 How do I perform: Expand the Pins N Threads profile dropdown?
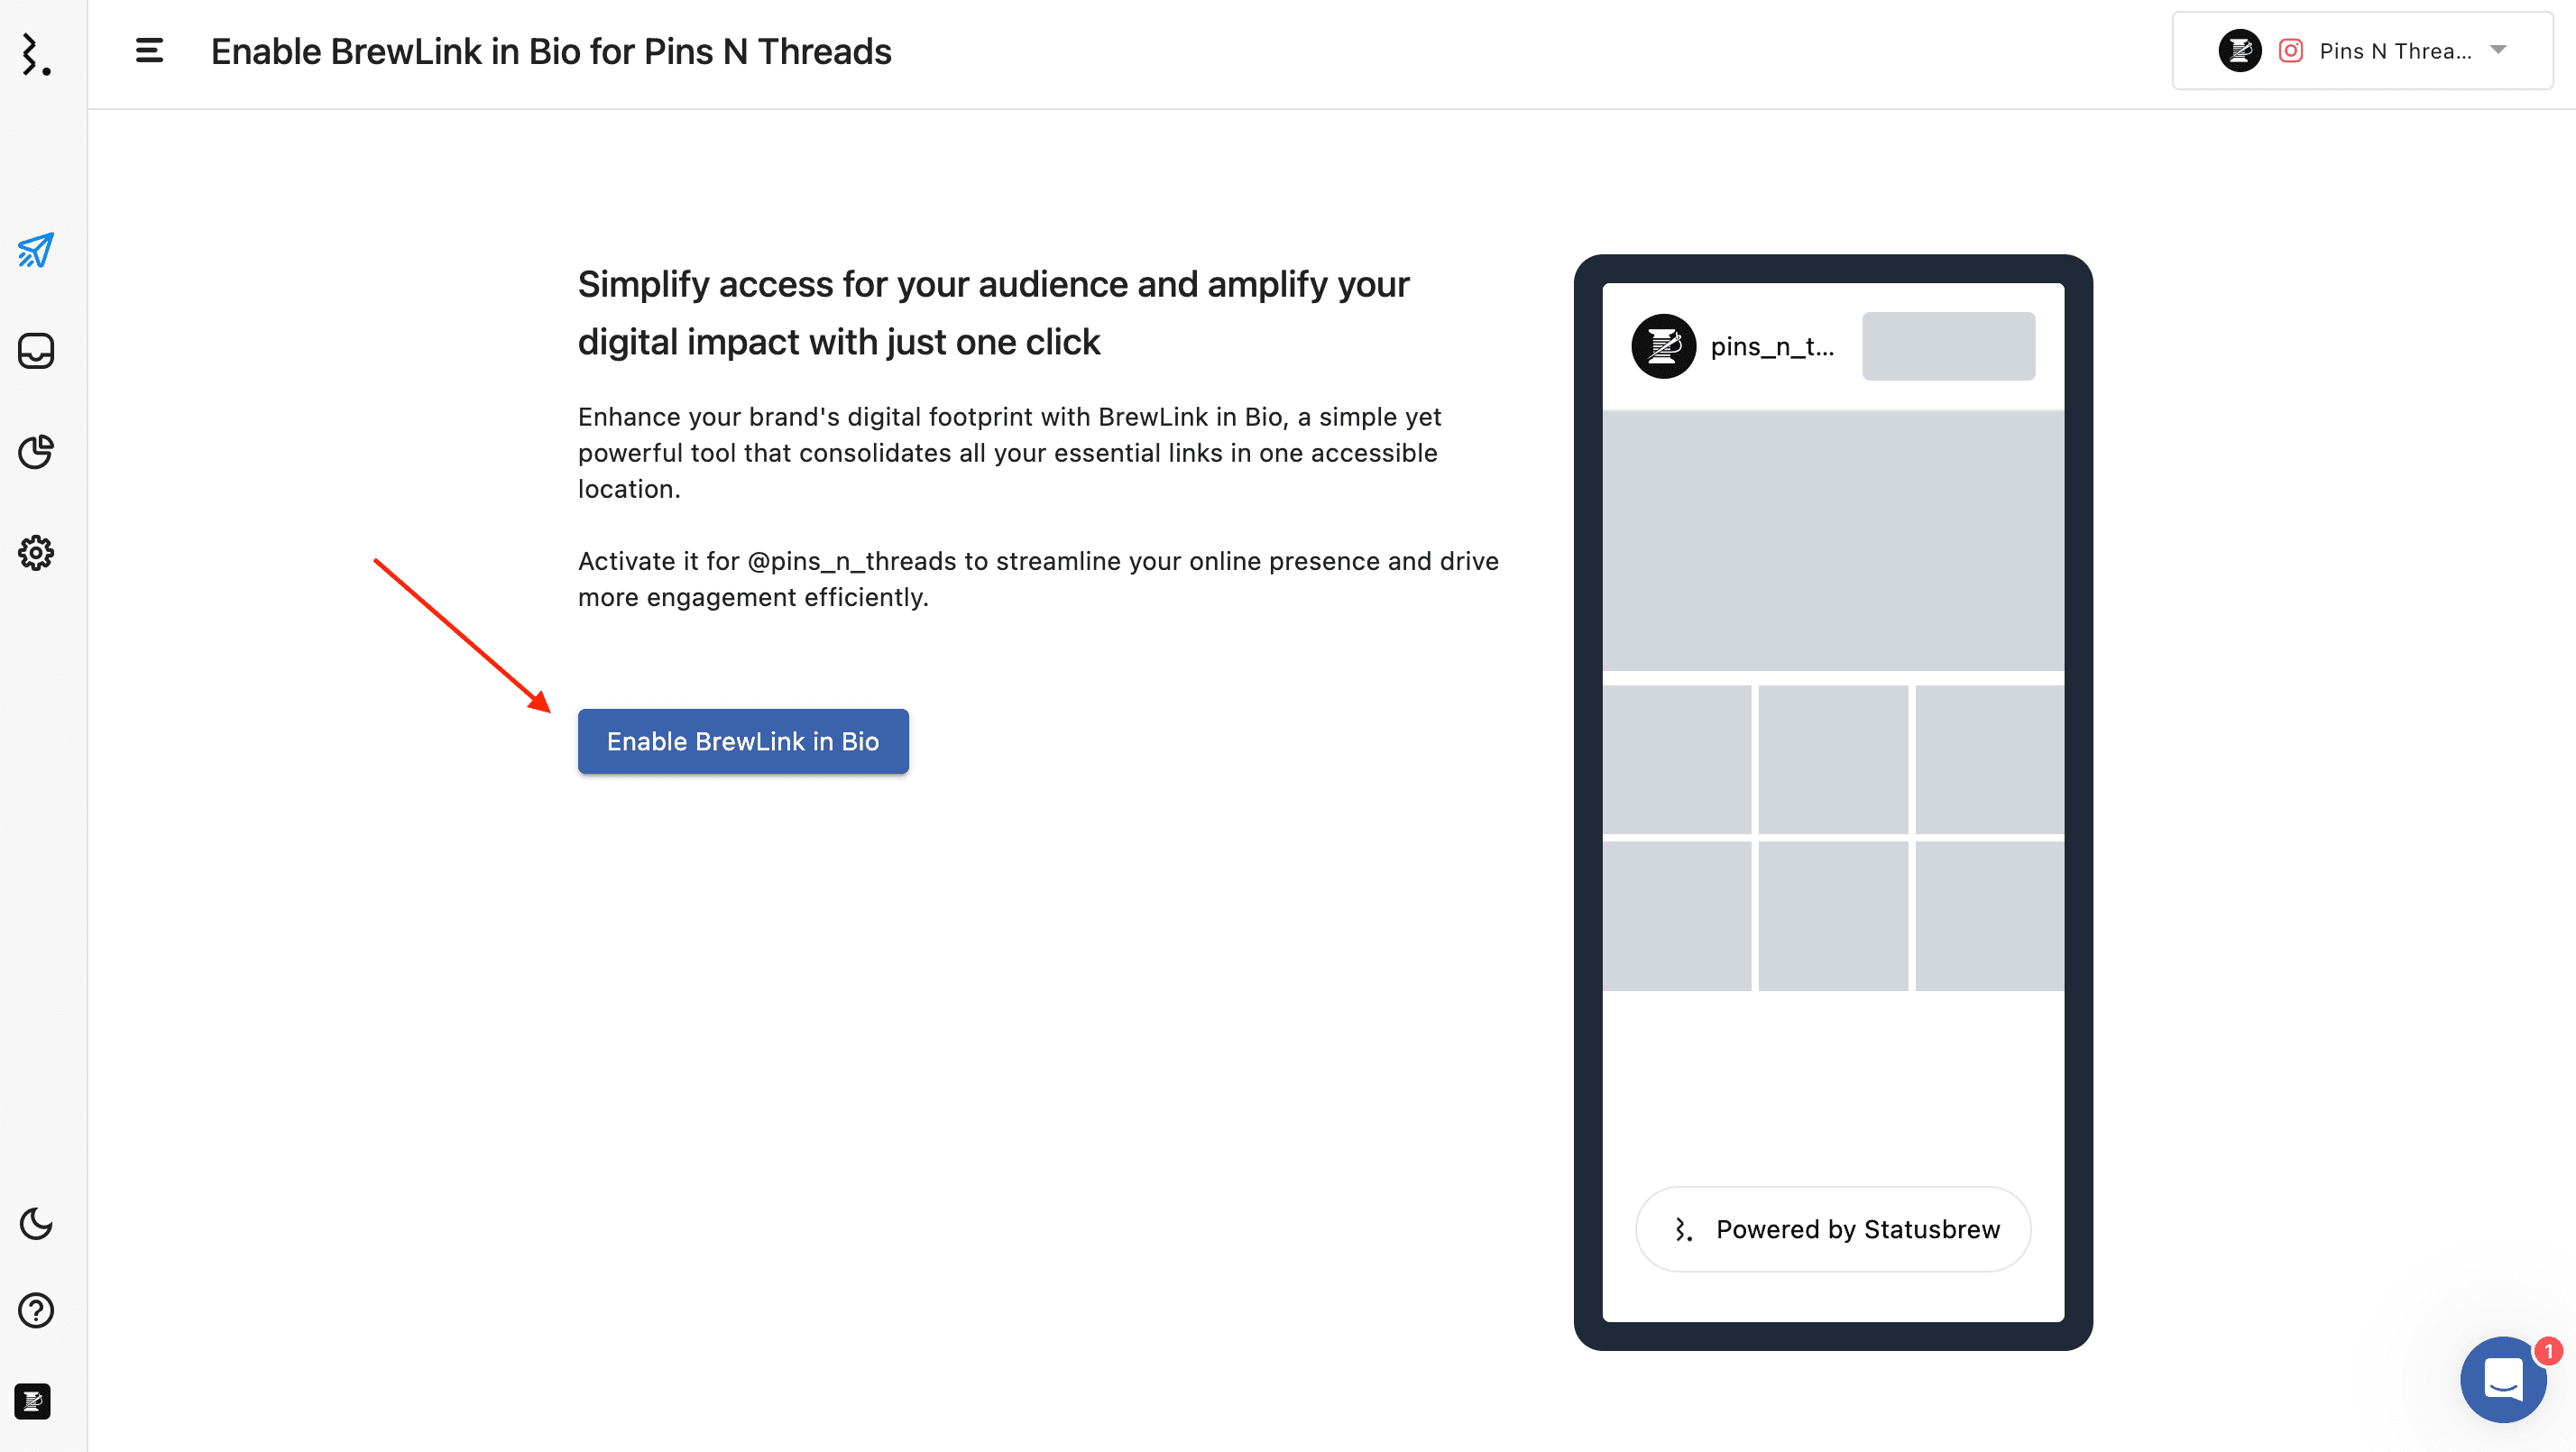tap(2362, 51)
